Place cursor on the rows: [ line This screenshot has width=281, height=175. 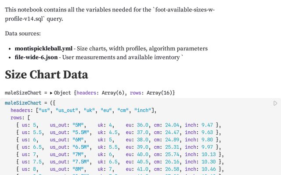[x=20, y=118]
